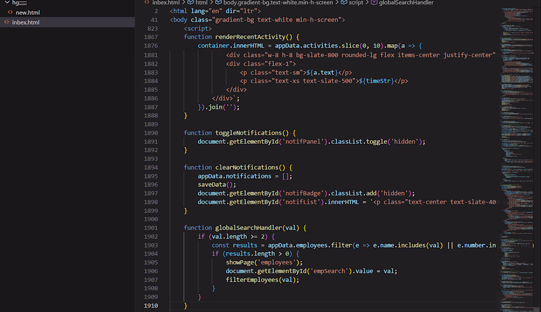Click the code minimap on the right
541x312 pixels.
tap(517, 158)
